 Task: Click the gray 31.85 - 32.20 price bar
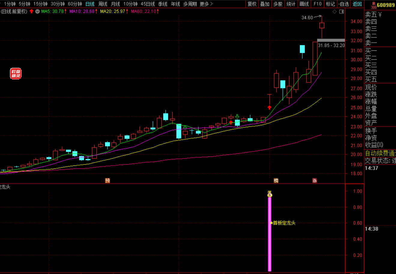(x=331, y=40)
